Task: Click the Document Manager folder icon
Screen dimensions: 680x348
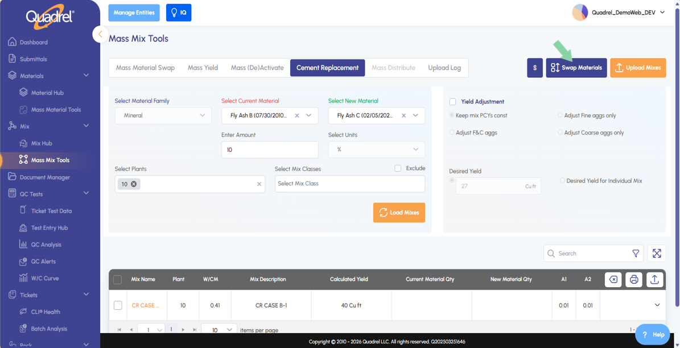Action: tap(12, 177)
